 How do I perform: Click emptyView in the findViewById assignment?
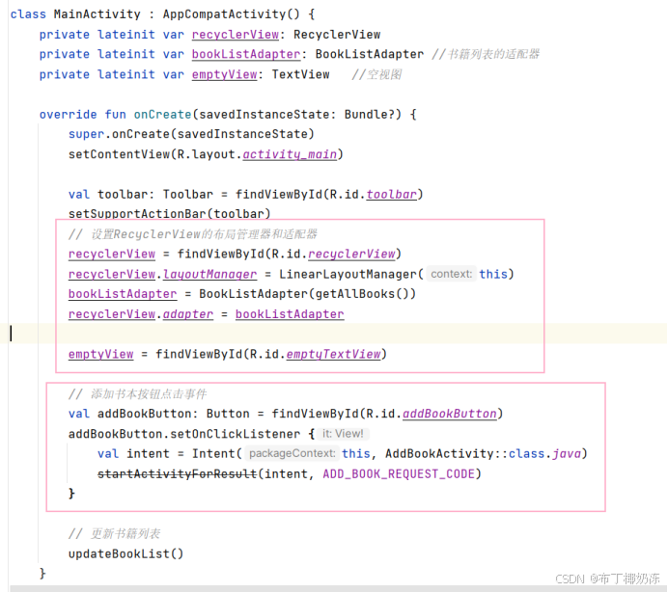coord(101,354)
